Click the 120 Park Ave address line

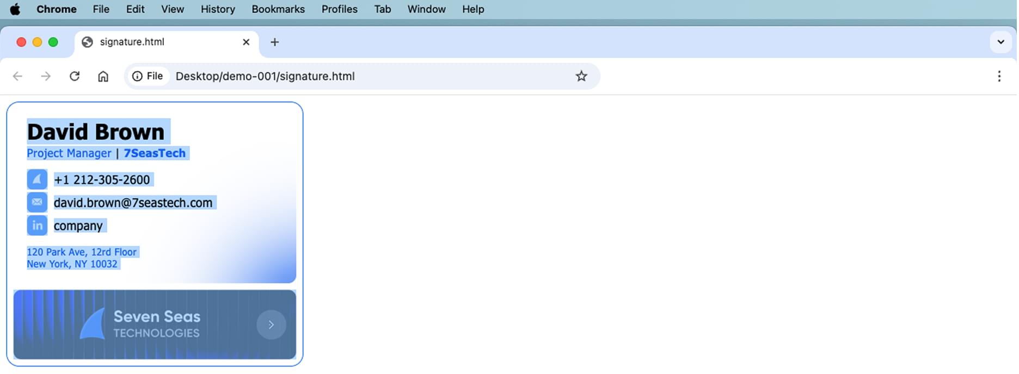click(x=82, y=252)
